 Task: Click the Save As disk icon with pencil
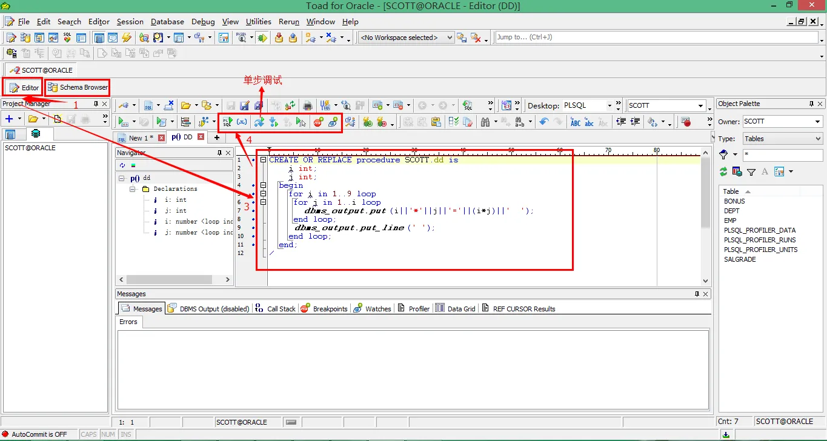(x=244, y=105)
